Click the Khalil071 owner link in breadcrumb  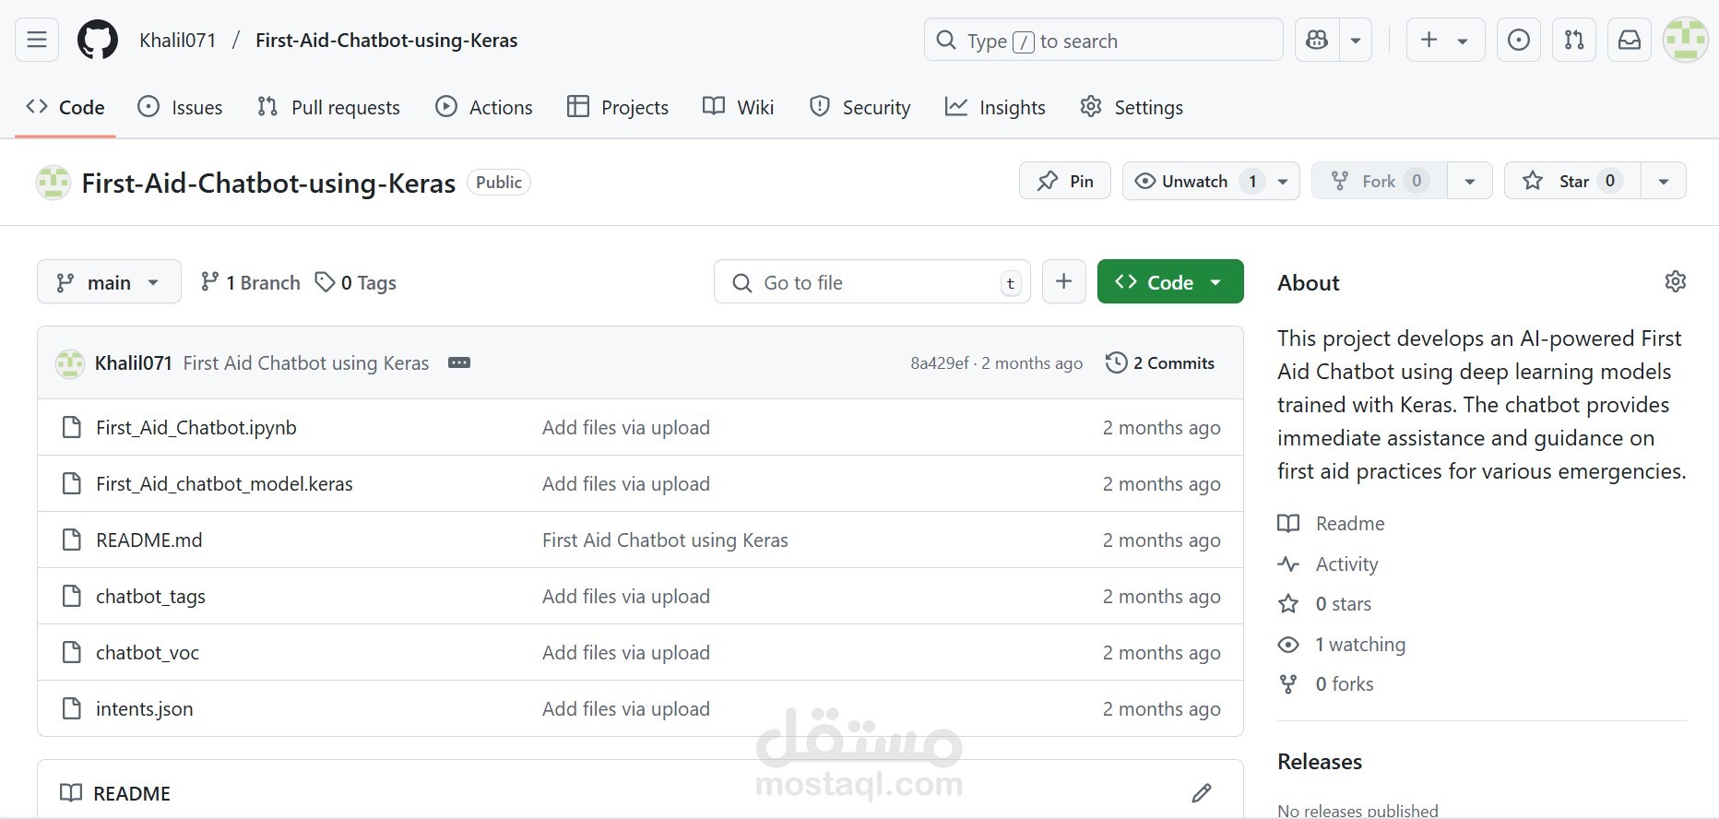coord(177,41)
